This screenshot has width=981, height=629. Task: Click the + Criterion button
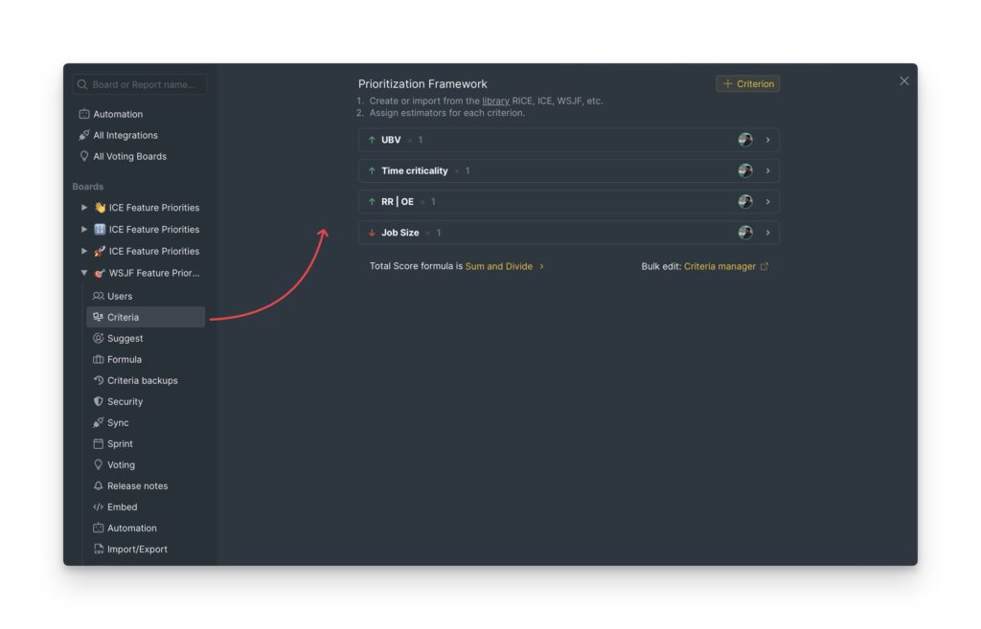point(748,83)
